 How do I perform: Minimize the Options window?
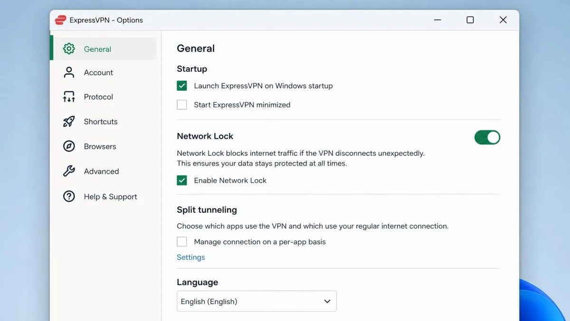click(x=437, y=20)
